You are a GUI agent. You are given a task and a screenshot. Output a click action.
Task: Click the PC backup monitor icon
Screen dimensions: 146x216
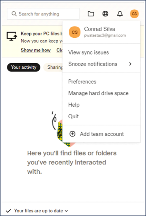(x=12, y=36)
